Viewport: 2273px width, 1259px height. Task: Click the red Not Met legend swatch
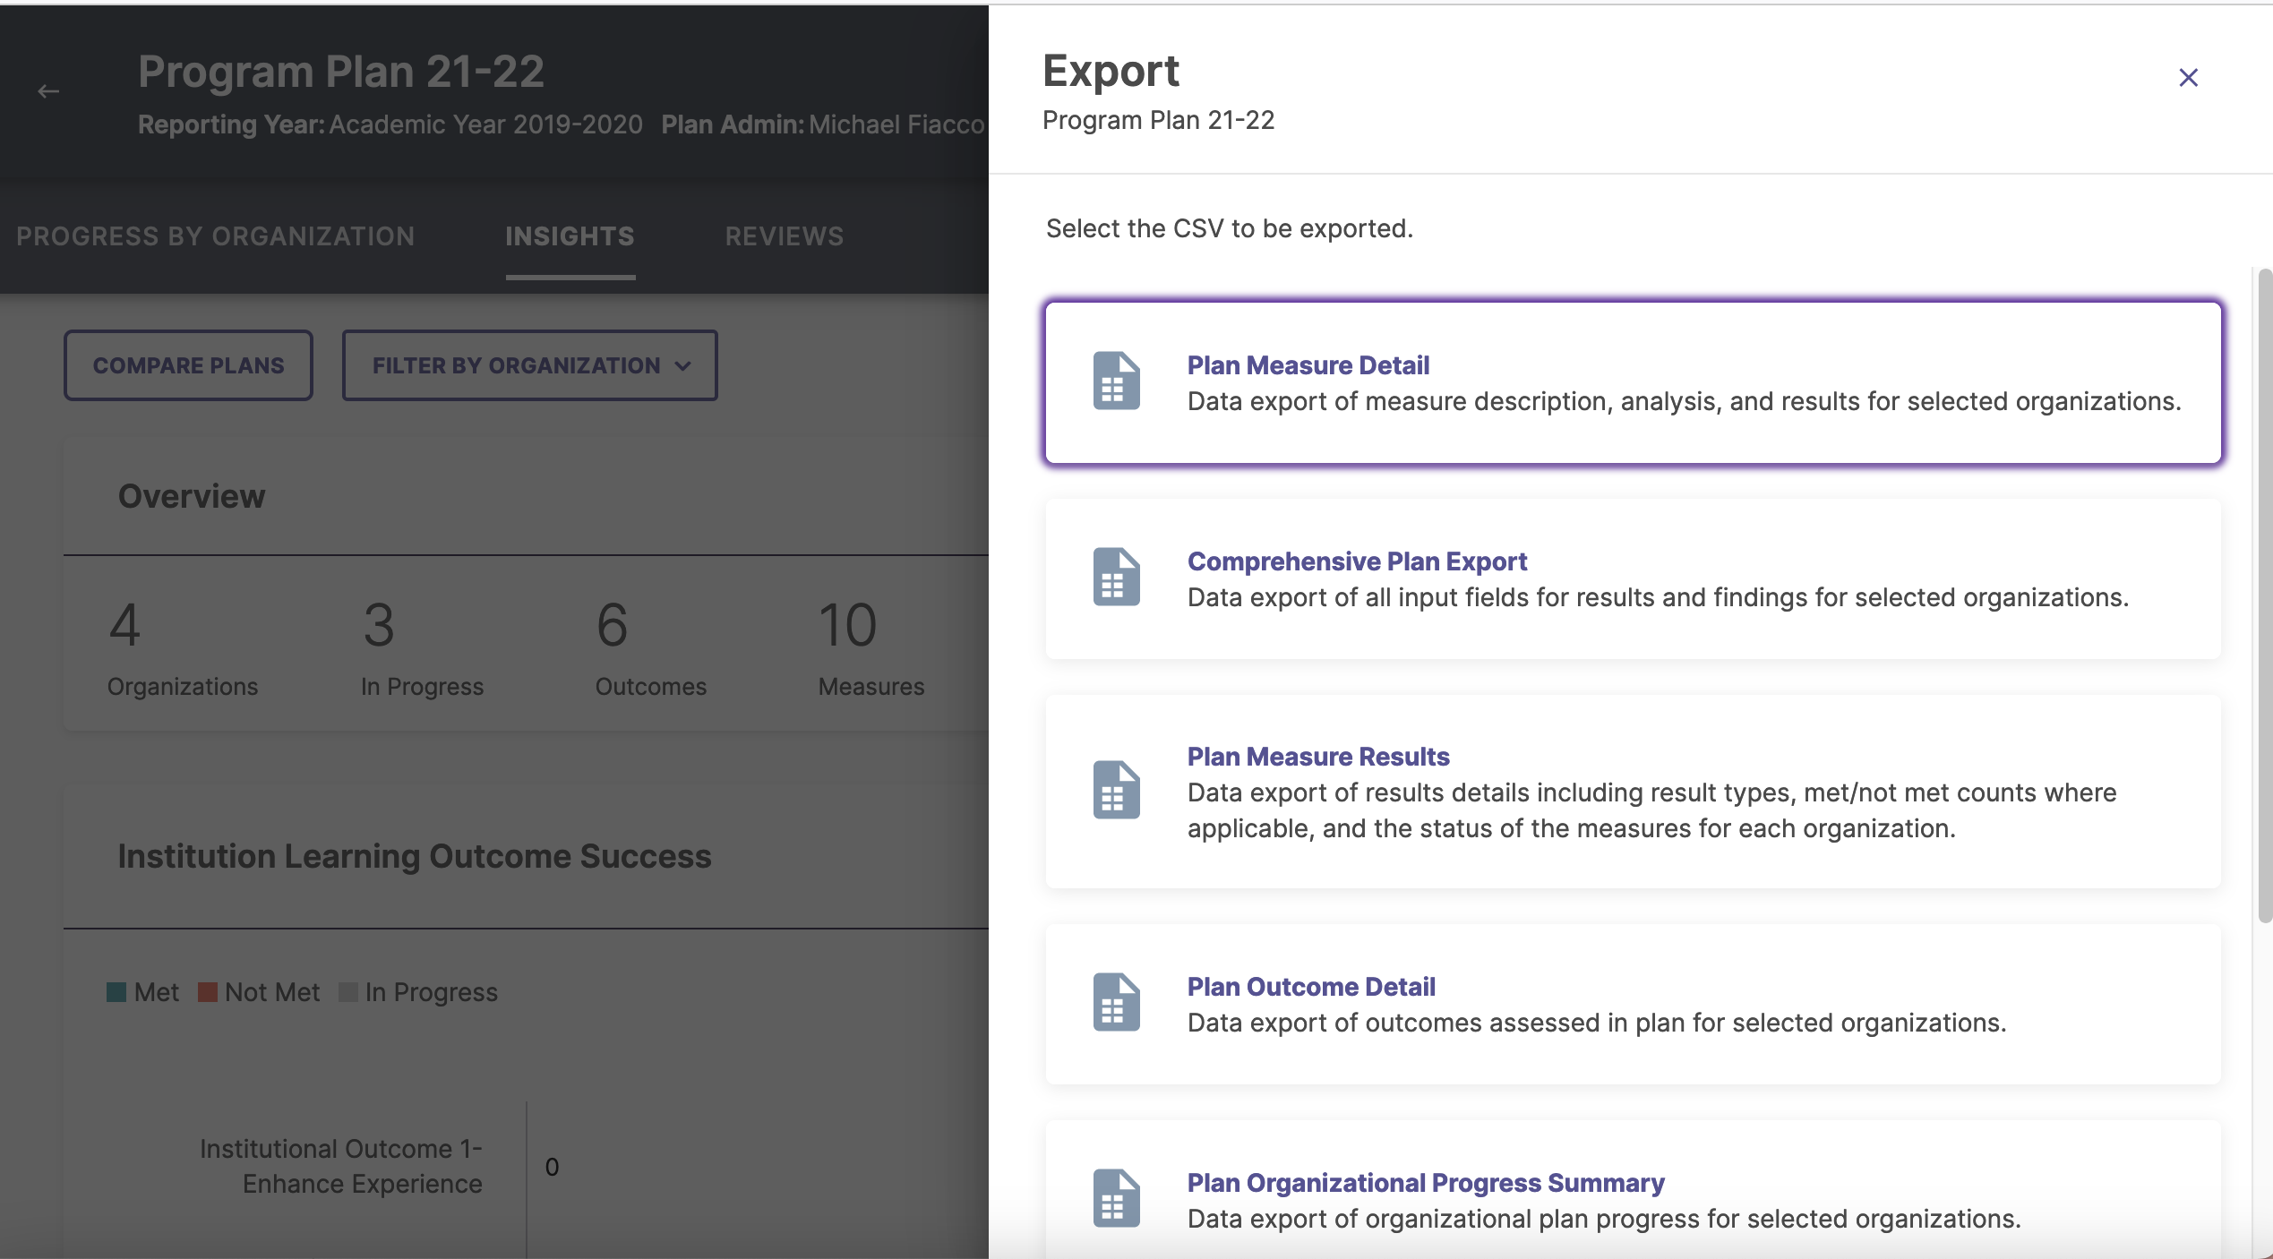(x=208, y=992)
